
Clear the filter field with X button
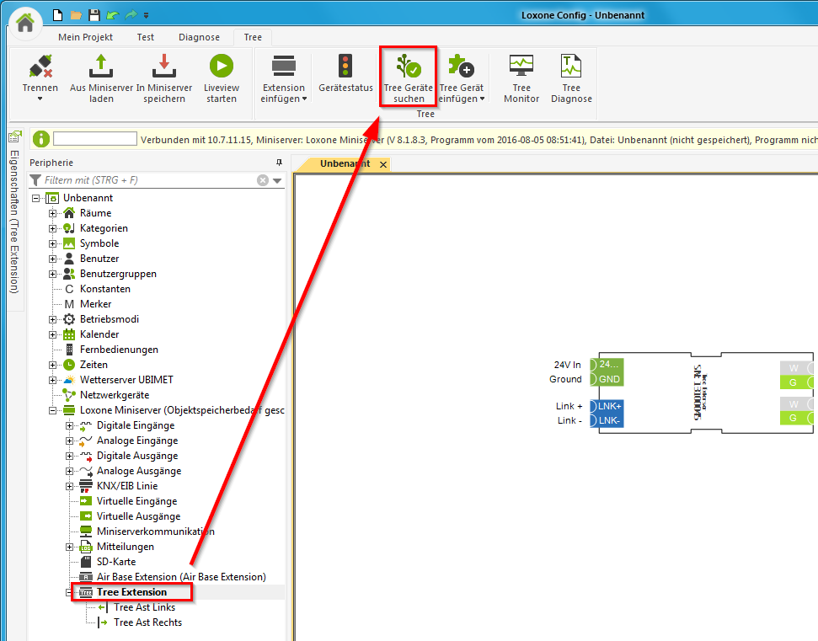coord(263,180)
